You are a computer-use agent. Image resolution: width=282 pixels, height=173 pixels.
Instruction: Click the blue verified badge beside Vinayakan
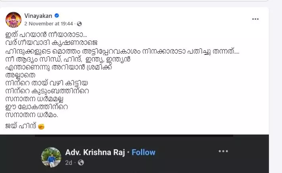(57, 16)
